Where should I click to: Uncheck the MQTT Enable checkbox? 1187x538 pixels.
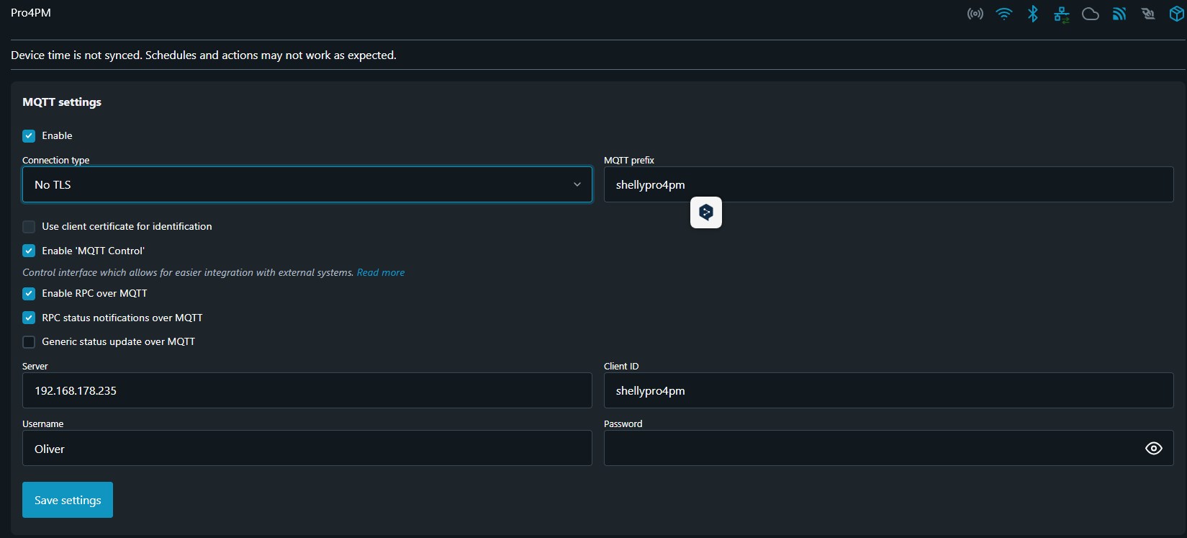coord(29,136)
